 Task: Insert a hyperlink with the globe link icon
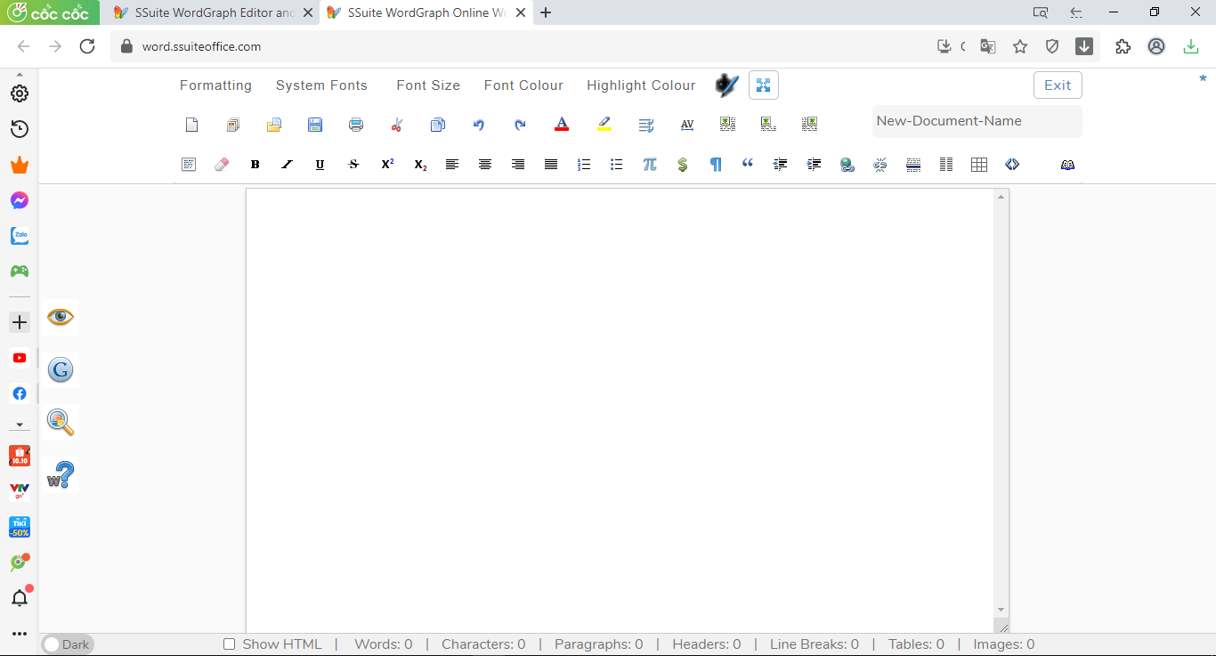click(x=847, y=165)
